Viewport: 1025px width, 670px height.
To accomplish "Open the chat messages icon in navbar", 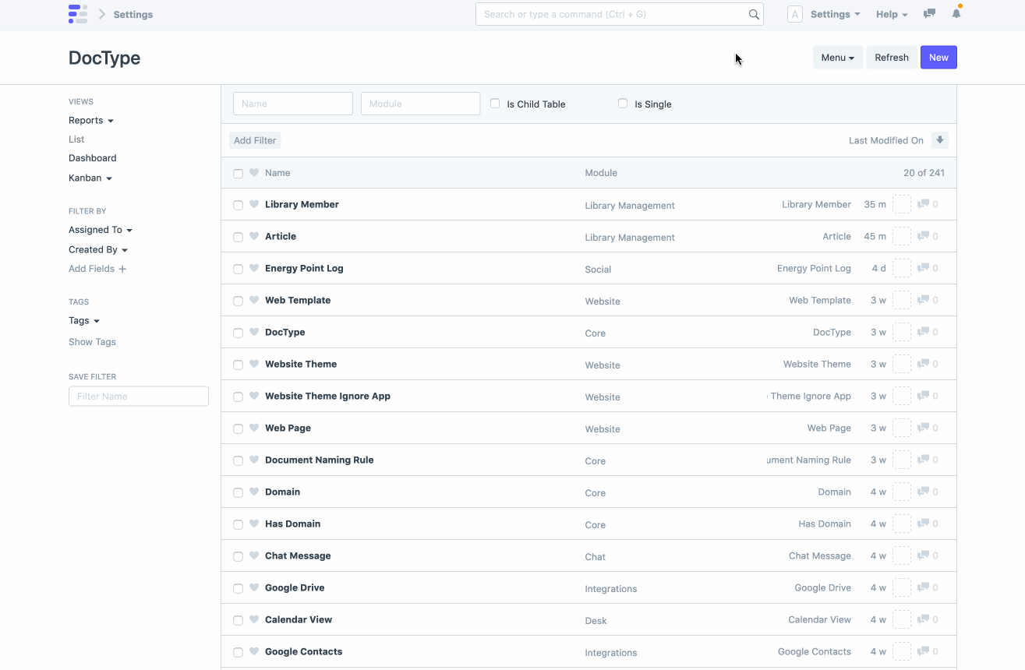I will tap(929, 14).
